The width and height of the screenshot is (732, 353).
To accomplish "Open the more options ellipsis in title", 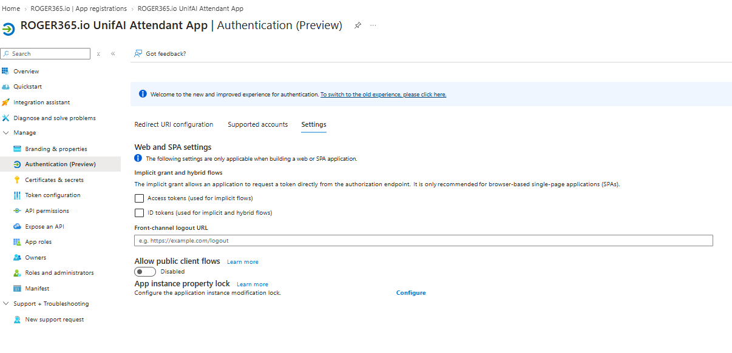I will point(373,25).
